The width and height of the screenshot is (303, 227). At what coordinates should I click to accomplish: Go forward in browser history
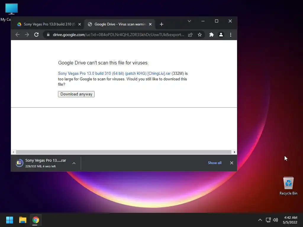point(27,35)
